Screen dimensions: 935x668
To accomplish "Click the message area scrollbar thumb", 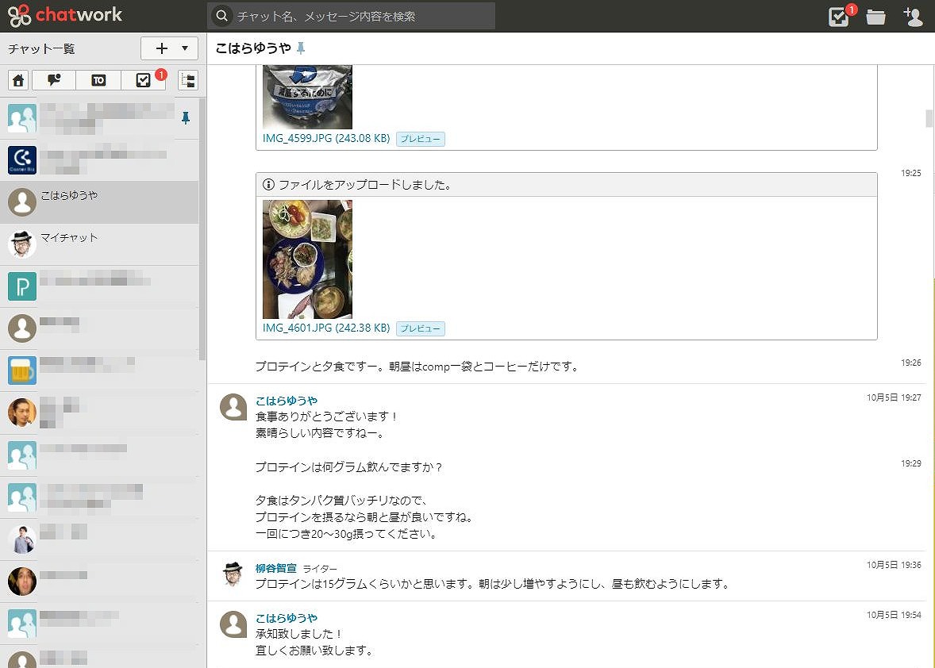I will point(929,118).
